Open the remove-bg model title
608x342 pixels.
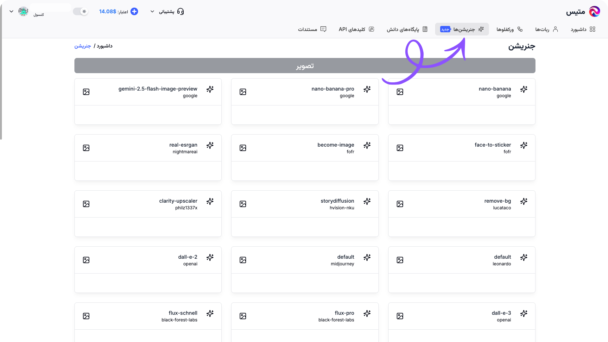(x=498, y=201)
